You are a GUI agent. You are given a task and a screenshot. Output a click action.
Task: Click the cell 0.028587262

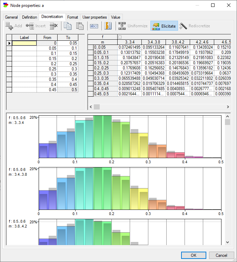click(130, 84)
